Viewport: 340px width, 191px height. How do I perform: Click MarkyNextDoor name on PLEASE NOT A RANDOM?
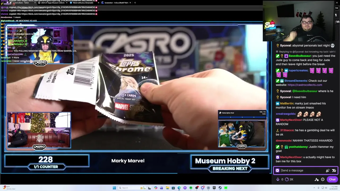(291, 120)
